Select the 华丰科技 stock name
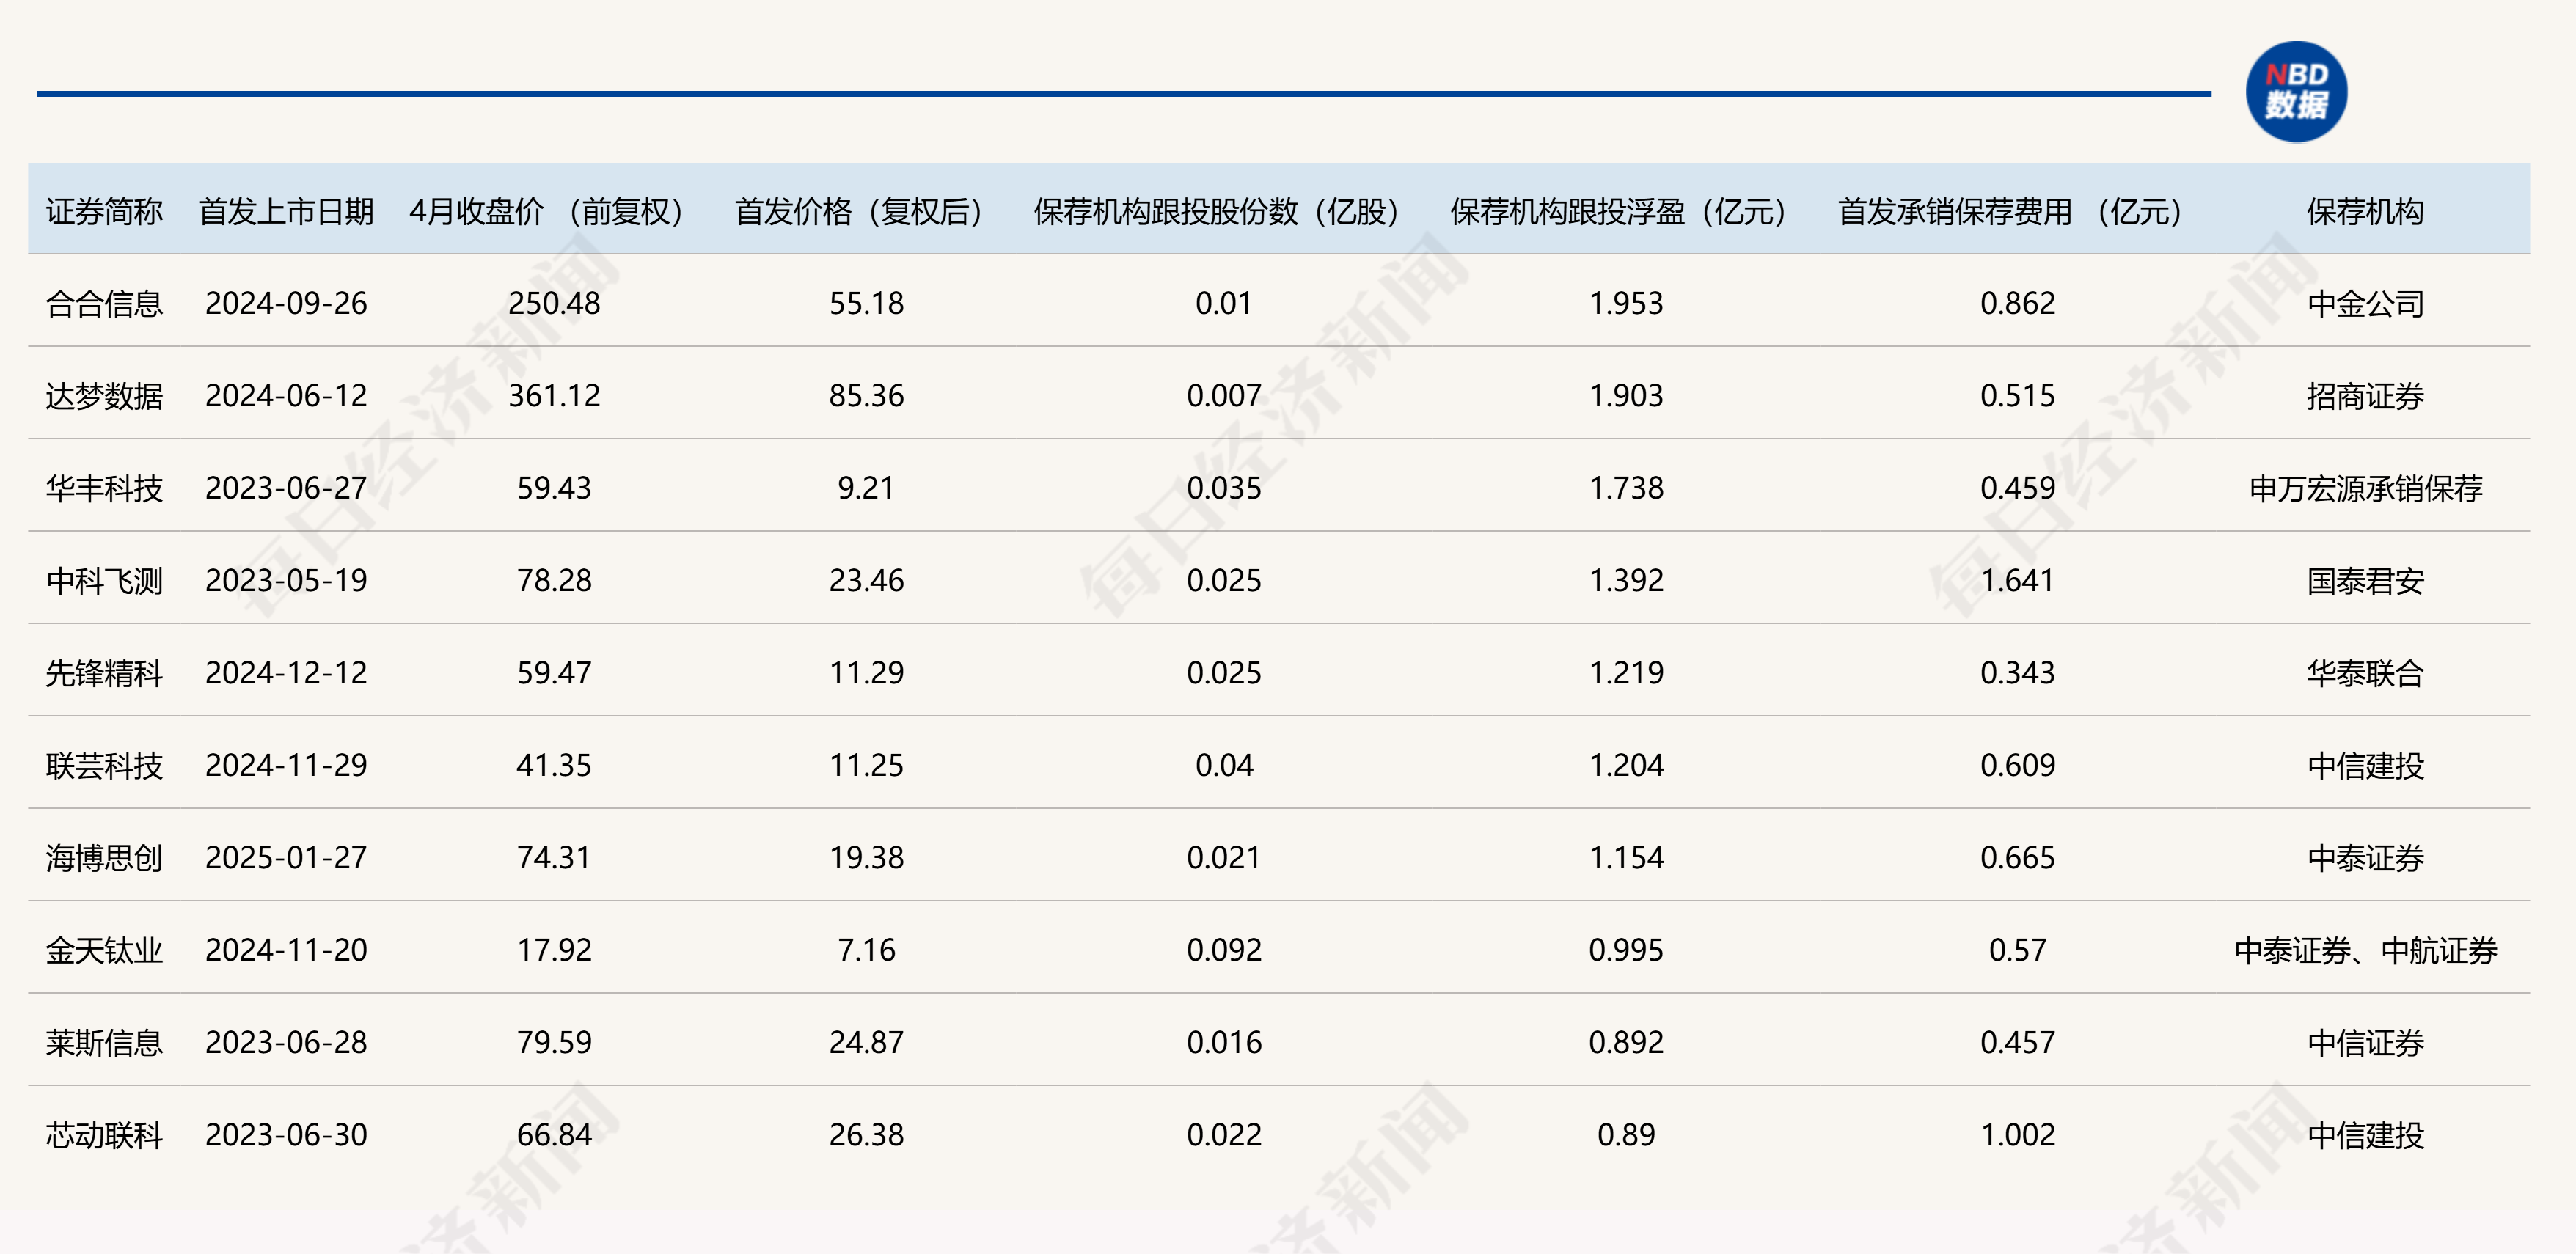This screenshot has width=2576, height=1254. (105, 488)
